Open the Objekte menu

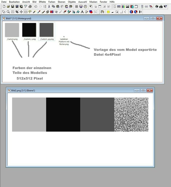(x=72, y=2)
